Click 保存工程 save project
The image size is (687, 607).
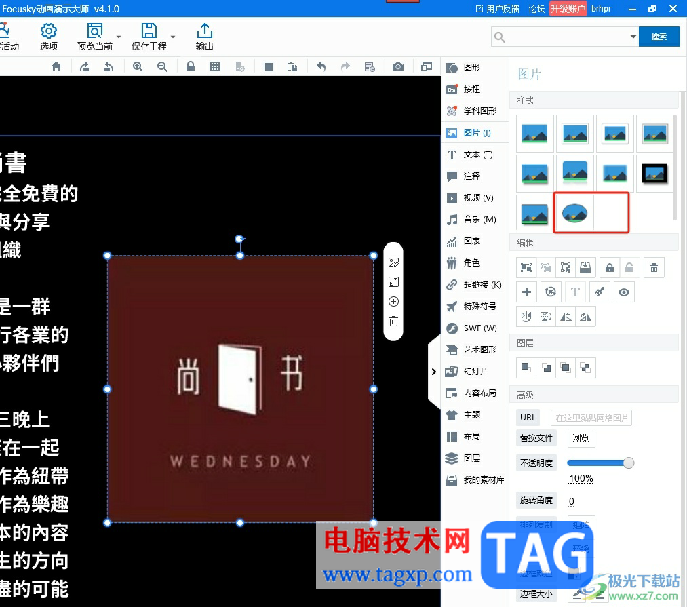tap(149, 37)
